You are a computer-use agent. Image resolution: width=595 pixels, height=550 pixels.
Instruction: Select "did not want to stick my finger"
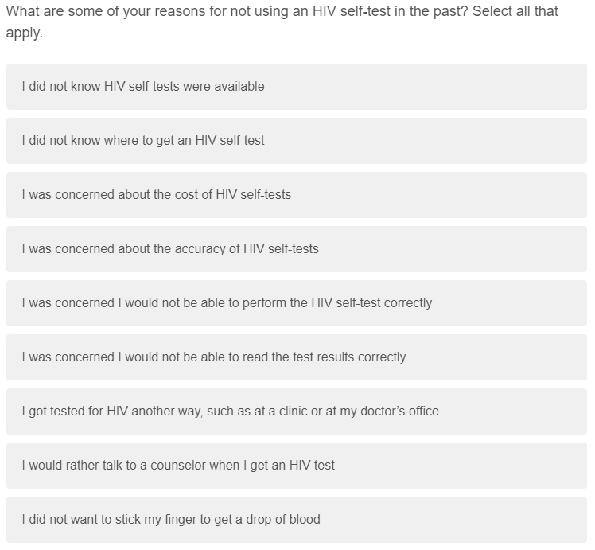(171, 520)
